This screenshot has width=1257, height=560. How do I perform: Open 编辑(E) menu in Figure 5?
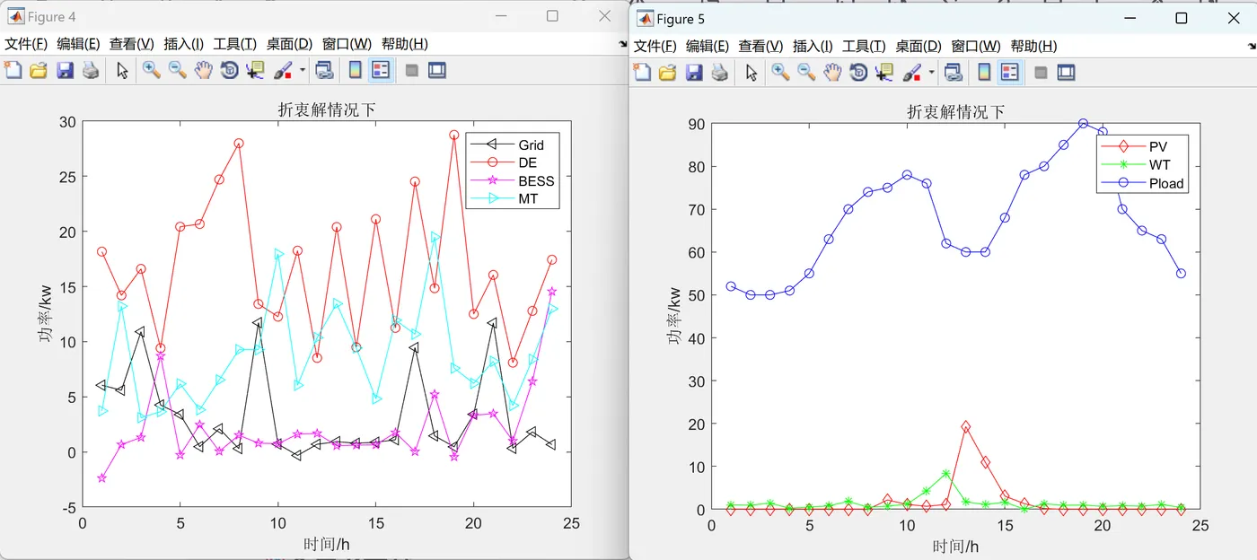[708, 47]
